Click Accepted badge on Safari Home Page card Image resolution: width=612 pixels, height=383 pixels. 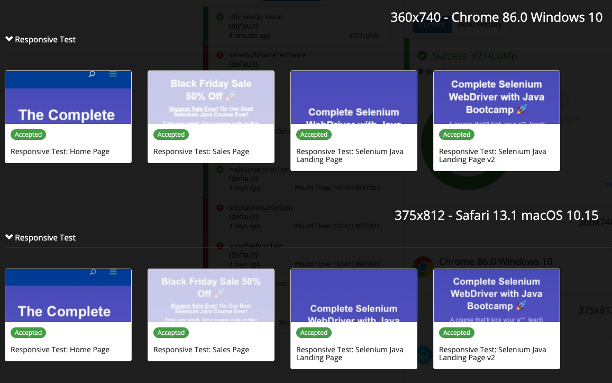(x=28, y=333)
